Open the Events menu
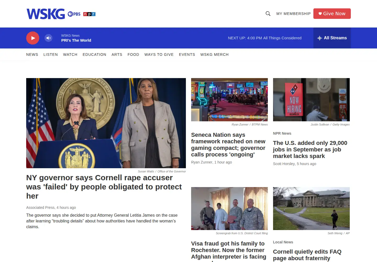The width and height of the screenshot is (377, 262). [x=187, y=54]
